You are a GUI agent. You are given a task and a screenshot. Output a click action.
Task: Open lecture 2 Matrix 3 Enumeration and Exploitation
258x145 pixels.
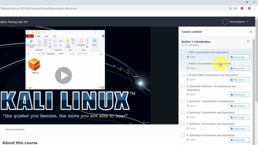[209, 64]
